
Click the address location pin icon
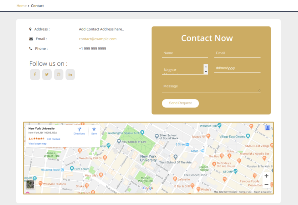[x=30, y=29]
